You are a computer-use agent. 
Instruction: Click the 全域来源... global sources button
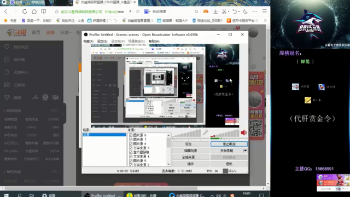click(190, 157)
